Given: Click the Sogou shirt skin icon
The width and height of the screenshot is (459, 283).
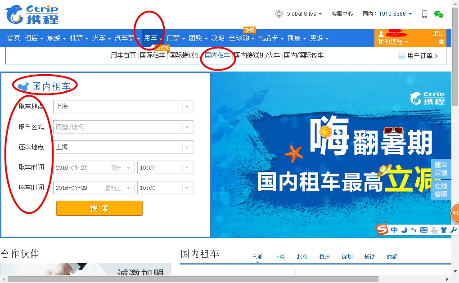Looking at the screenshot, I should point(444,230).
